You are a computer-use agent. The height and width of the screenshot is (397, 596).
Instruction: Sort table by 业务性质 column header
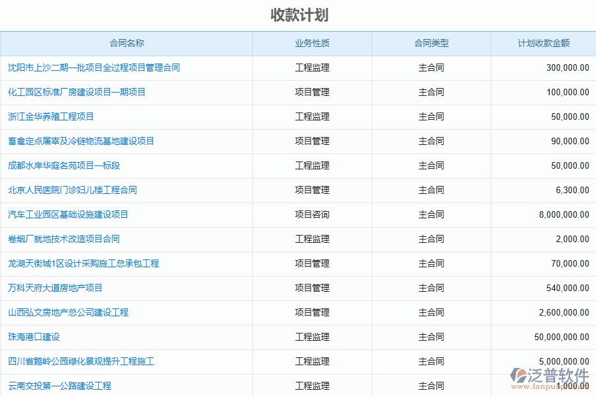(311, 43)
